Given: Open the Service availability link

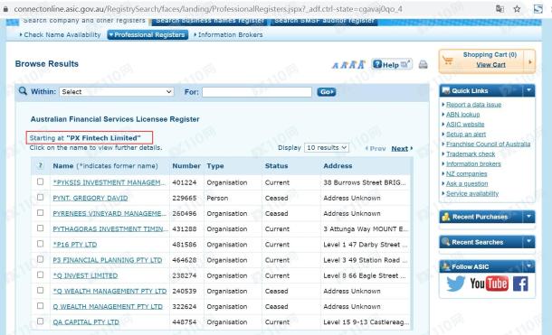Looking at the screenshot, I should coord(472,193).
